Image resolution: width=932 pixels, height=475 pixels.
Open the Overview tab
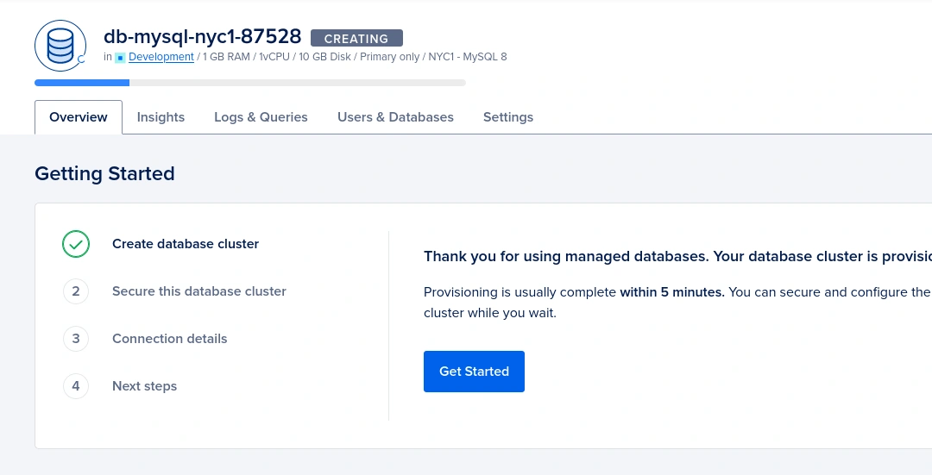click(79, 117)
